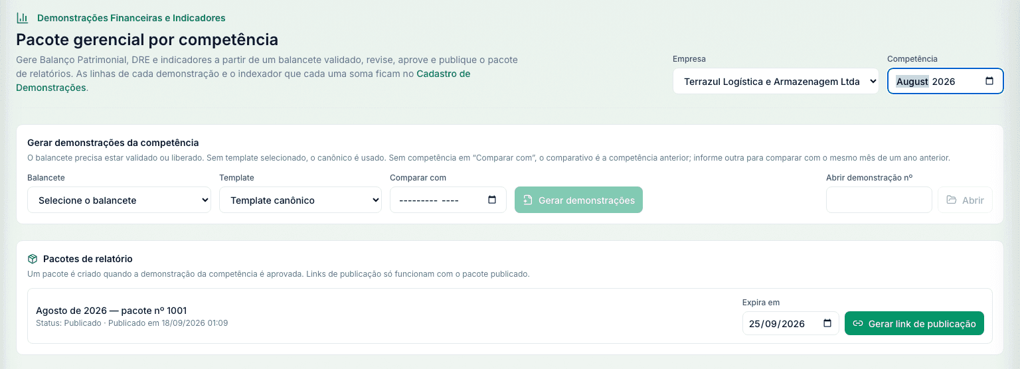
Task: Click the 2026 year in Competência field
Action: pyautogui.click(x=944, y=82)
